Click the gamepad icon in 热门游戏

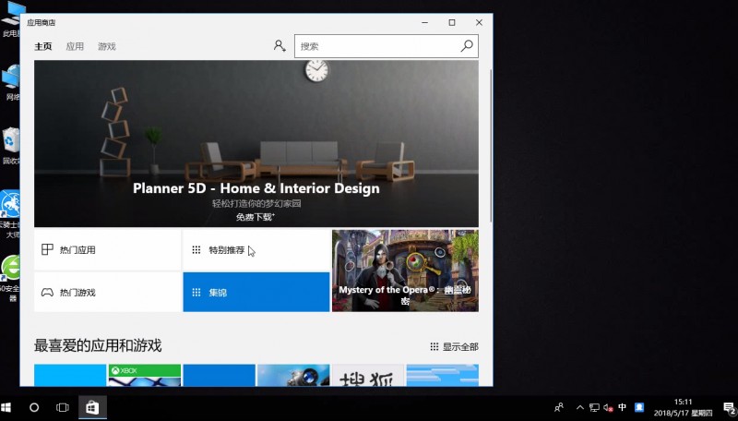click(x=47, y=293)
